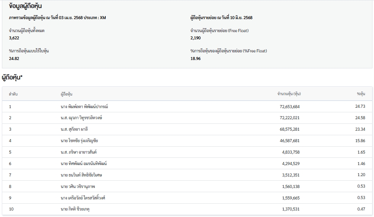This screenshot has height=217, width=374.
Task: Click the share count 72,222,021
Action: tap(290, 118)
